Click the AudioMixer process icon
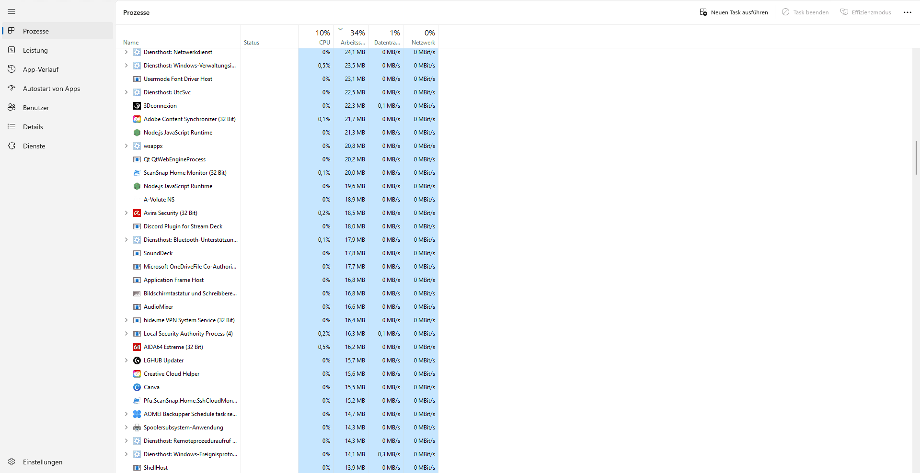920x473 pixels. point(137,307)
